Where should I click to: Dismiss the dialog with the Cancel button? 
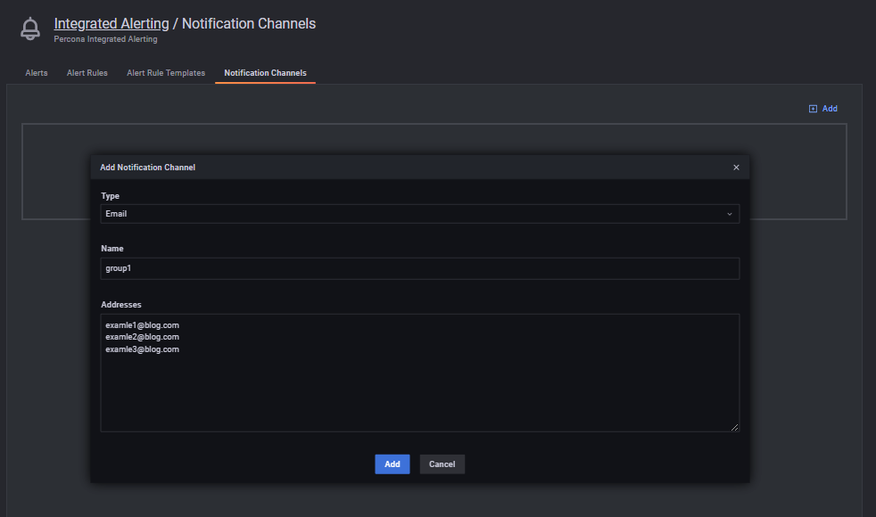(442, 464)
